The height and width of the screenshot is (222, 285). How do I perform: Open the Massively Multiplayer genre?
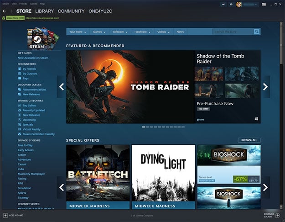coord(31,174)
